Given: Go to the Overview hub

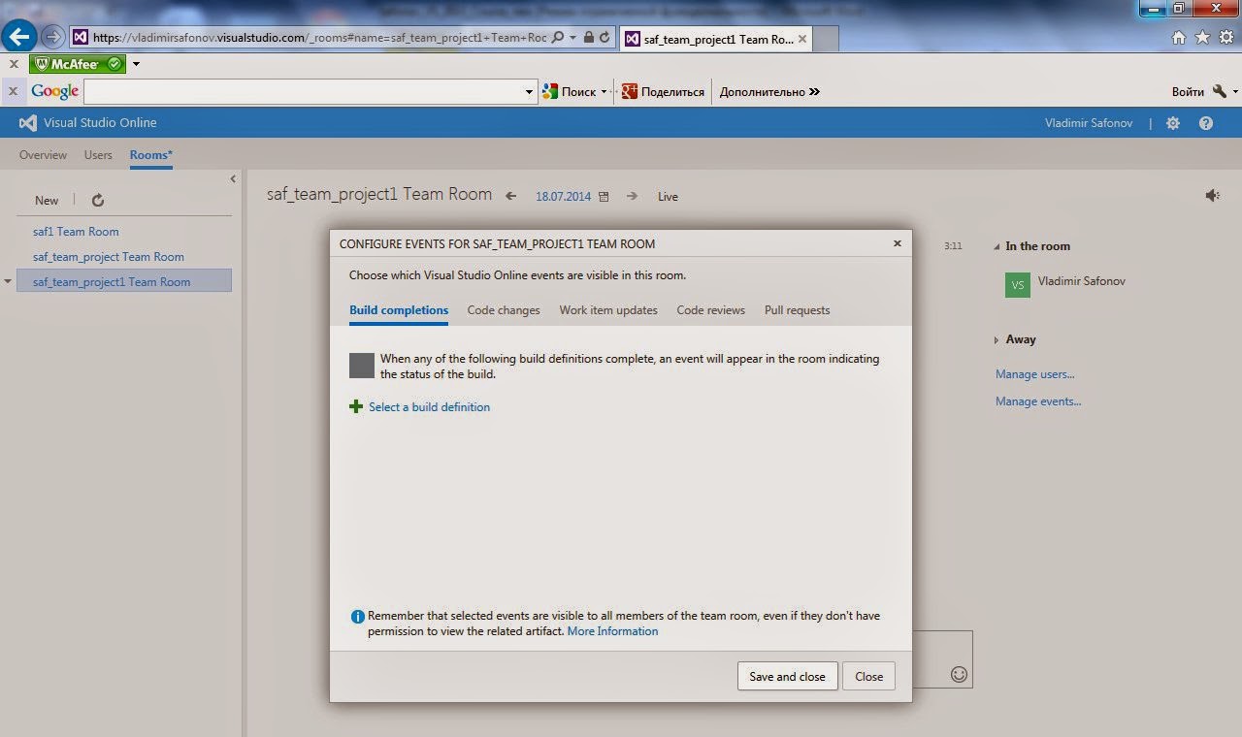Looking at the screenshot, I should 43,155.
